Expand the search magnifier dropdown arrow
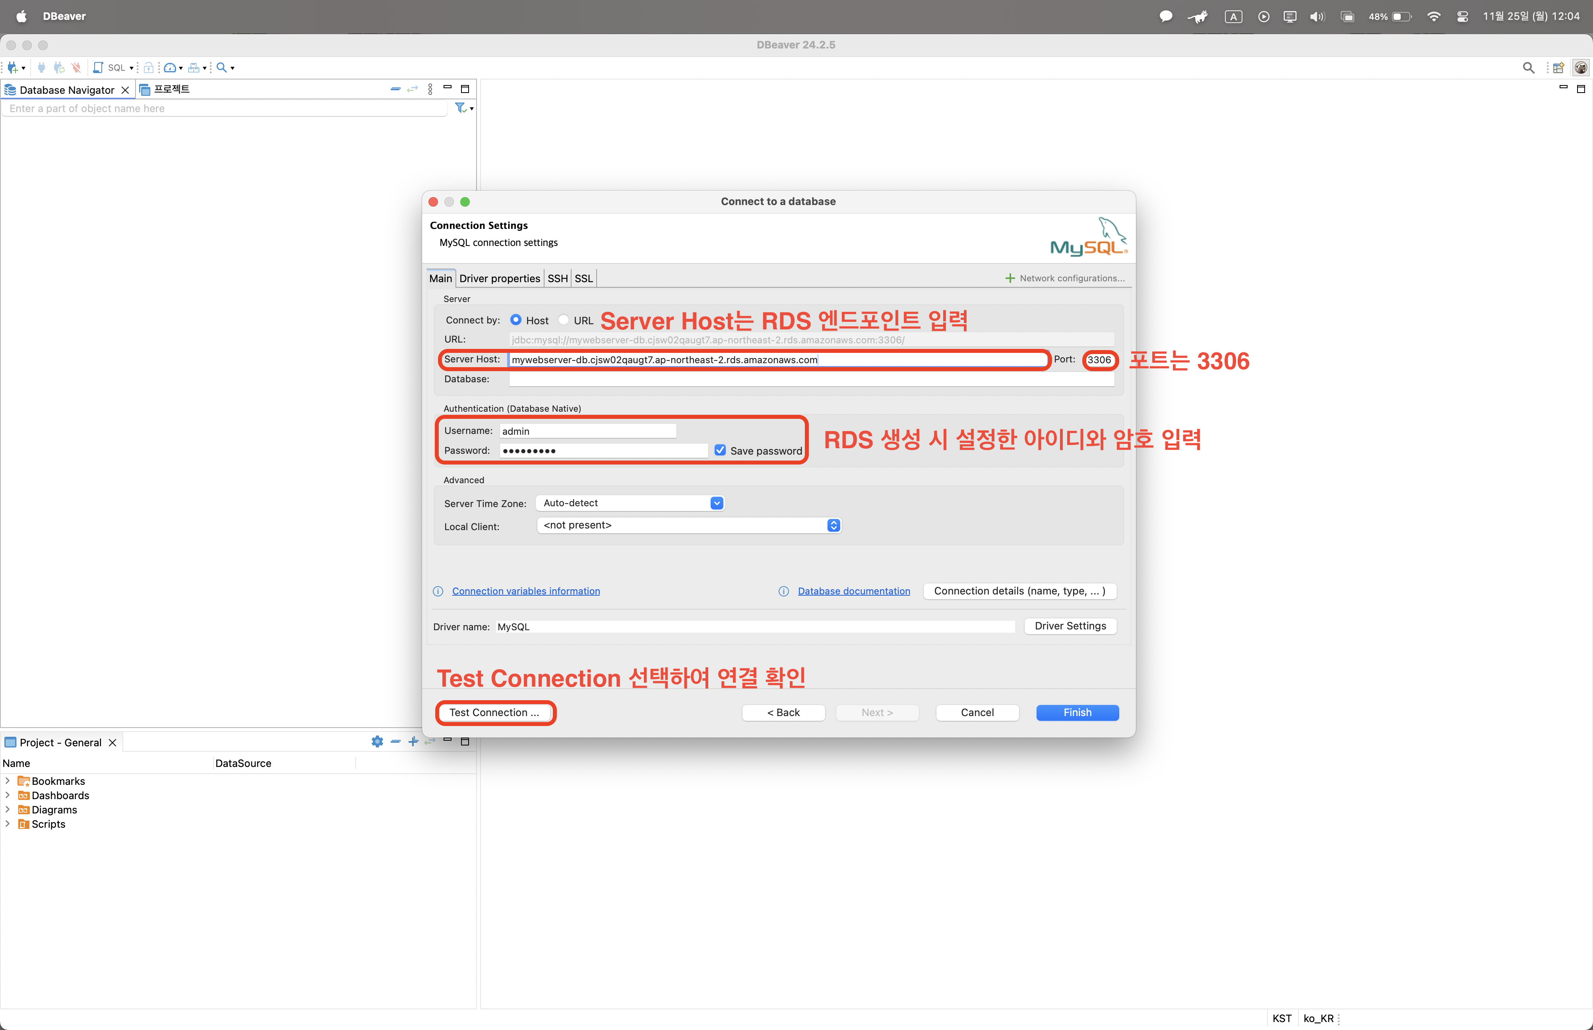This screenshot has height=1030, width=1593. (x=232, y=68)
